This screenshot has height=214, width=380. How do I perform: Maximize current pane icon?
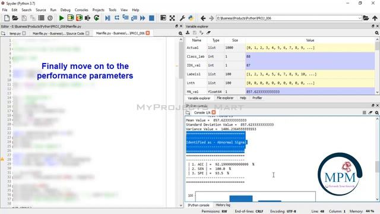tap(163, 18)
